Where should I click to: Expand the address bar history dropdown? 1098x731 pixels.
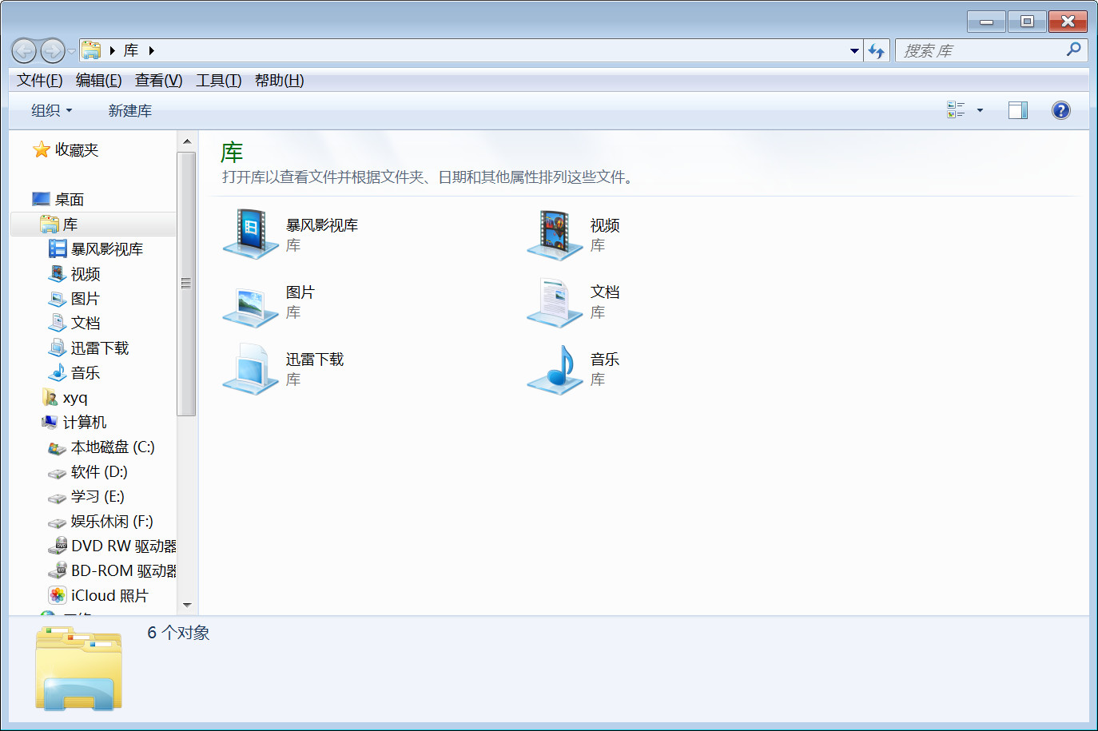point(854,51)
